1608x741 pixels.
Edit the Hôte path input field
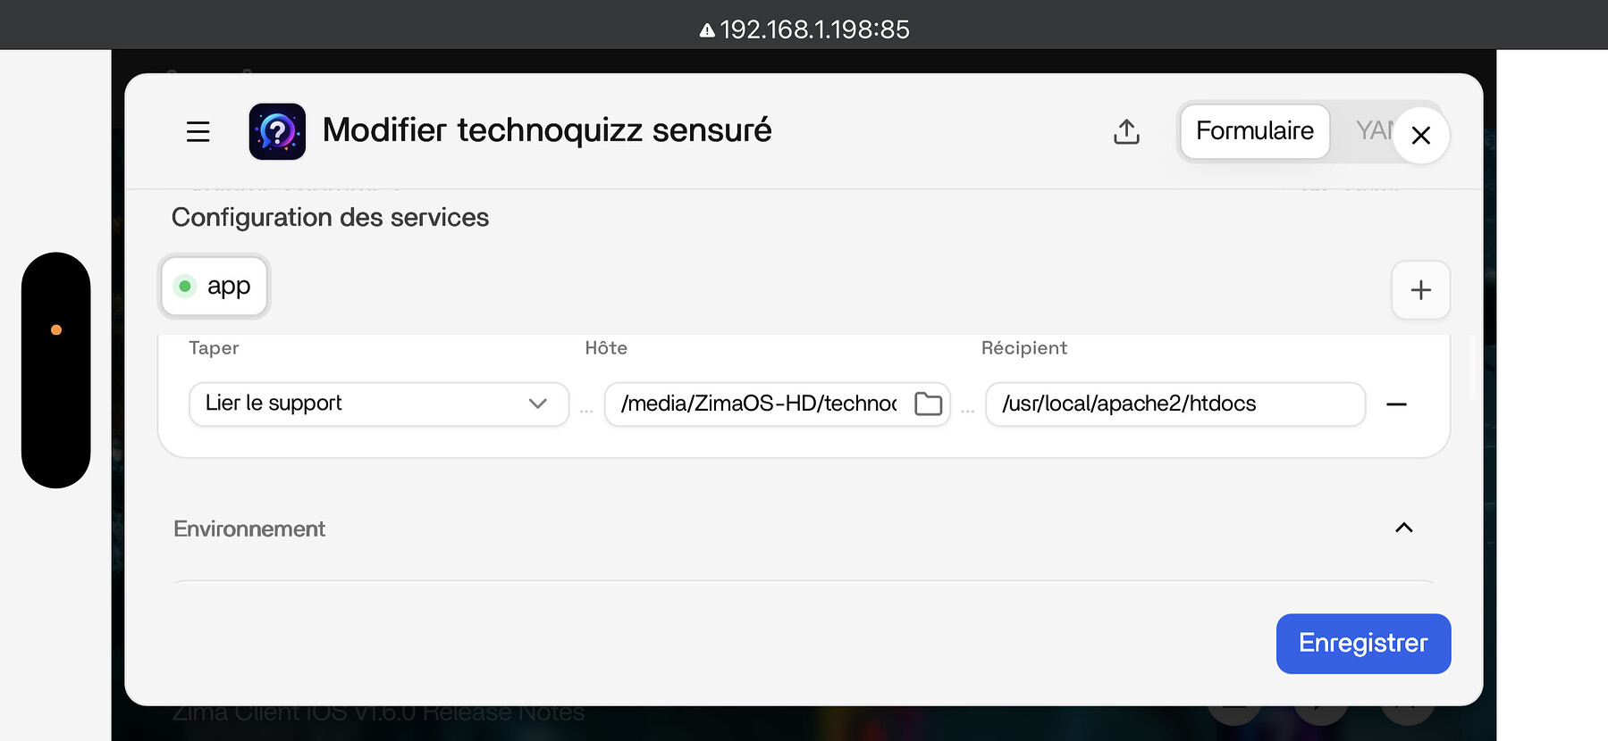tap(759, 404)
